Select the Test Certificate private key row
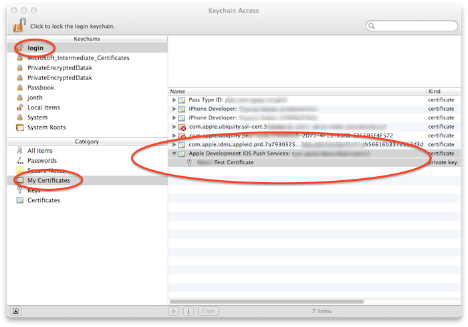Image resolution: width=468 pixels, height=327 pixels. 314,162
